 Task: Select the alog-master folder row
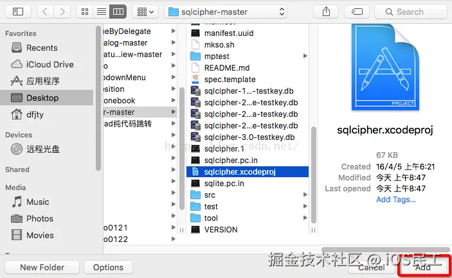pyautogui.click(x=140, y=42)
